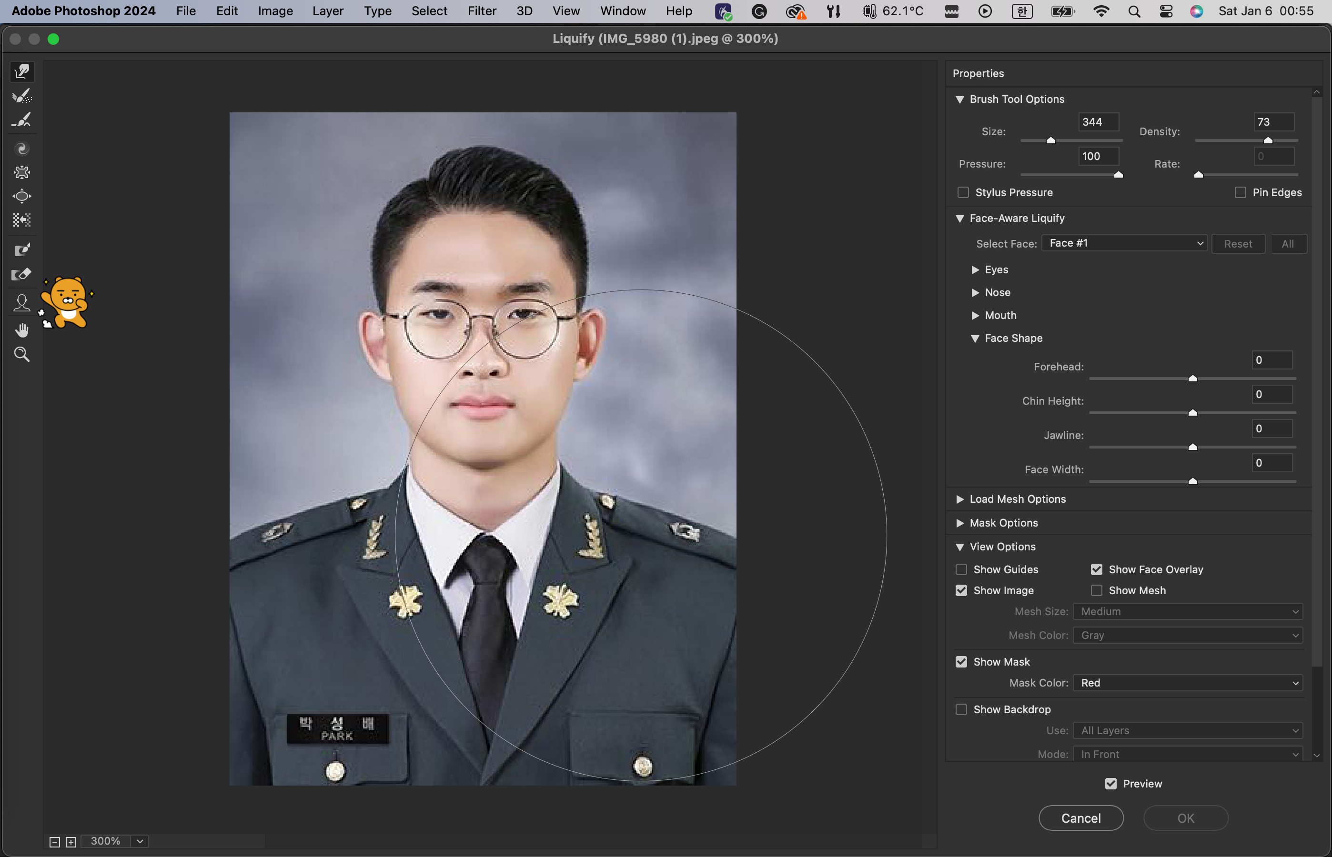Enable the Show Mesh checkbox

coord(1096,590)
